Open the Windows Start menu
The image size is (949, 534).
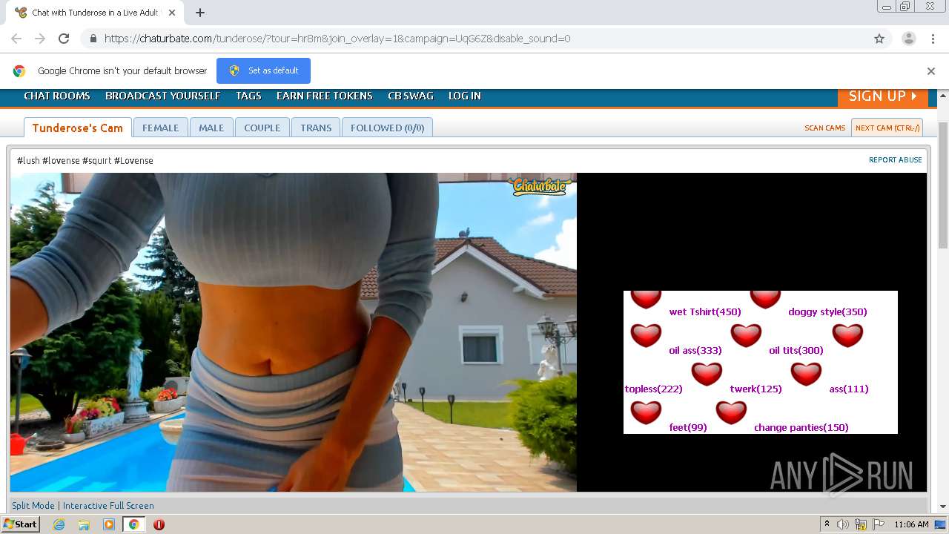pos(21,524)
